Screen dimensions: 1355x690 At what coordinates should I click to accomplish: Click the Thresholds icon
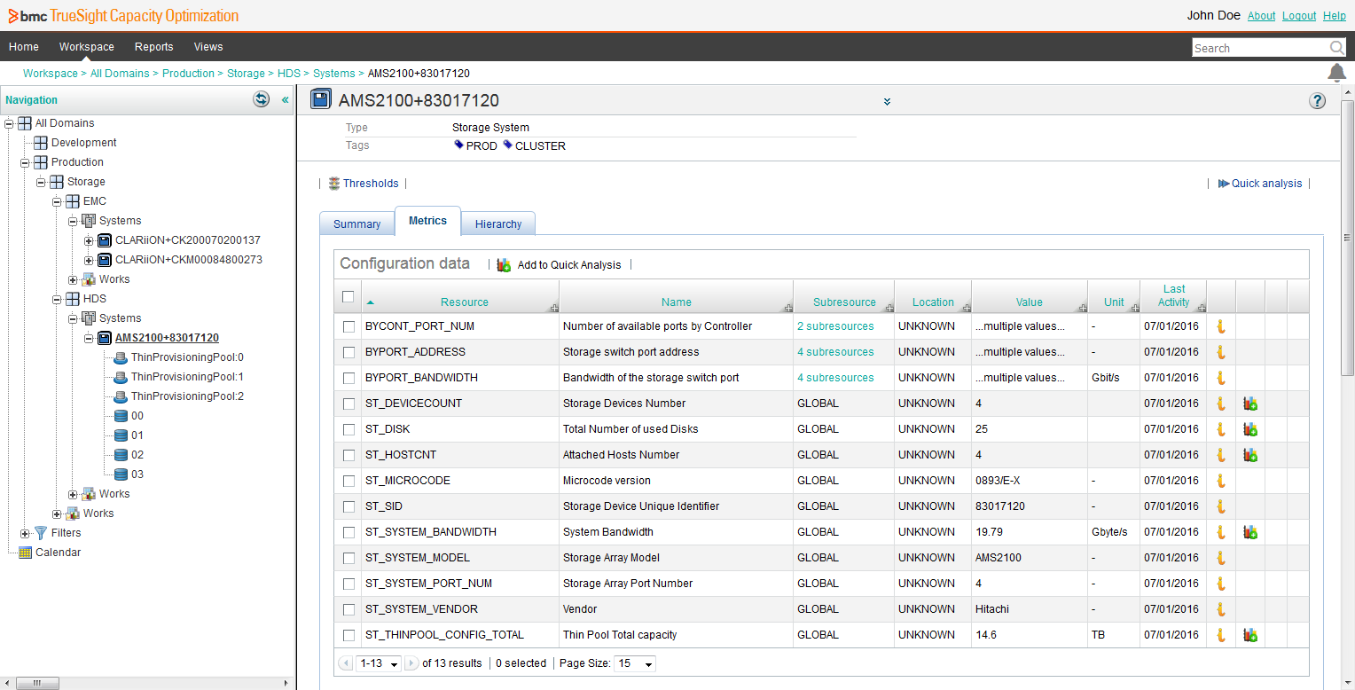[x=333, y=184]
